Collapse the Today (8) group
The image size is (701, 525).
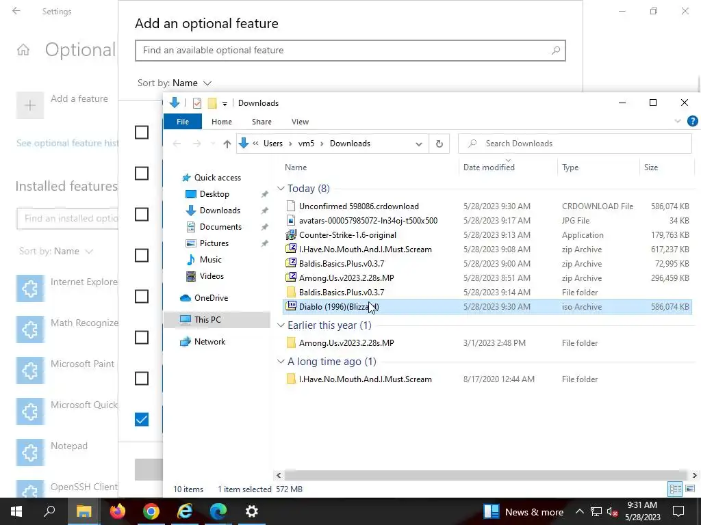coord(281,189)
